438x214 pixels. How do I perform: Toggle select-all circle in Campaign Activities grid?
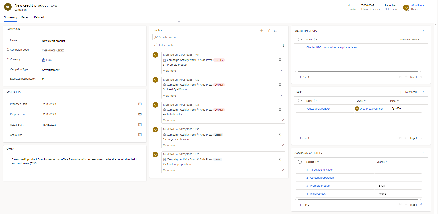coord(300,162)
